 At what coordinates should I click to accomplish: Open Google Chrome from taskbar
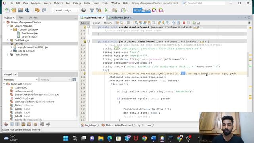144,138
